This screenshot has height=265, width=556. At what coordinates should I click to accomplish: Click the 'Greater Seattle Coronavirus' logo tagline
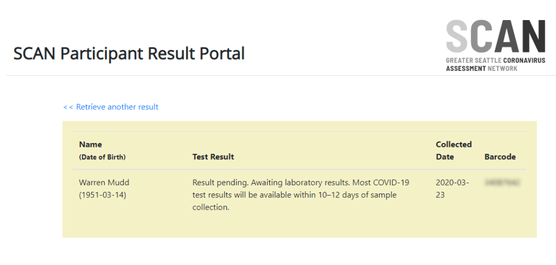494,61
